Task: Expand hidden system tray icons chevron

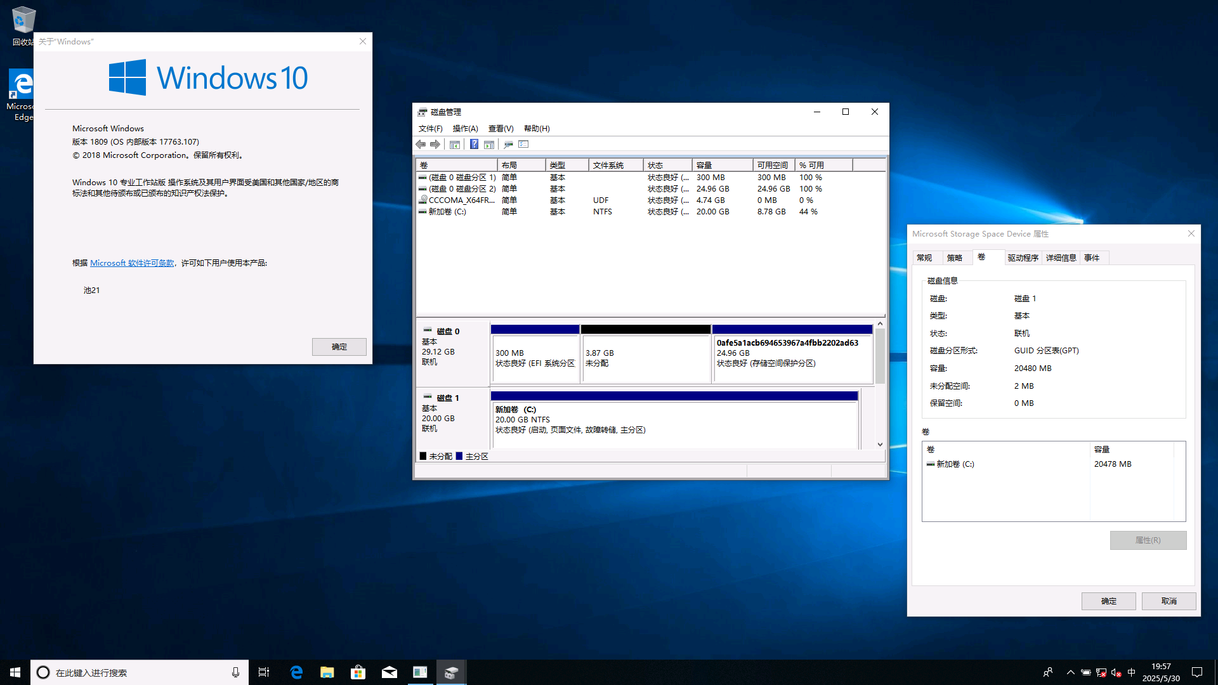Action: 1071,672
